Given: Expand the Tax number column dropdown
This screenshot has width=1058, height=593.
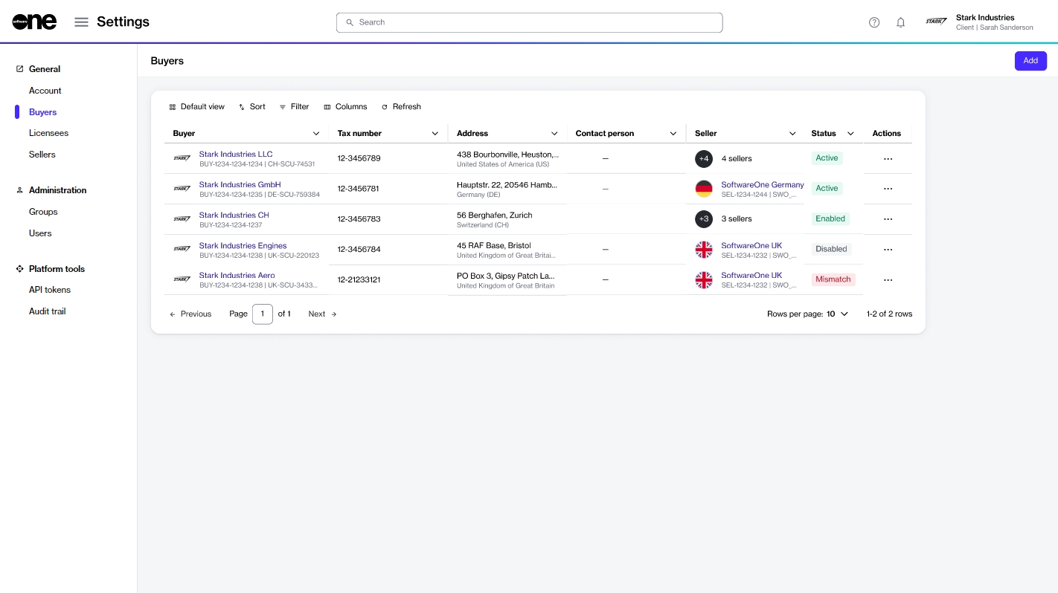Looking at the screenshot, I should [x=435, y=134].
